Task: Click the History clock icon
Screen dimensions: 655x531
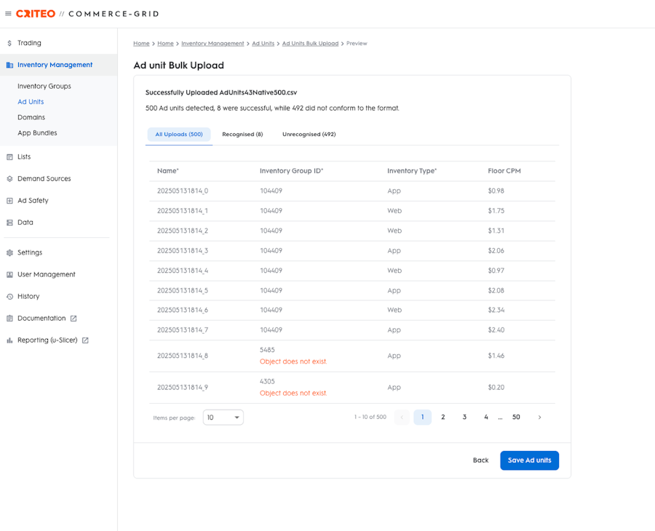Action: click(x=9, y=297)
